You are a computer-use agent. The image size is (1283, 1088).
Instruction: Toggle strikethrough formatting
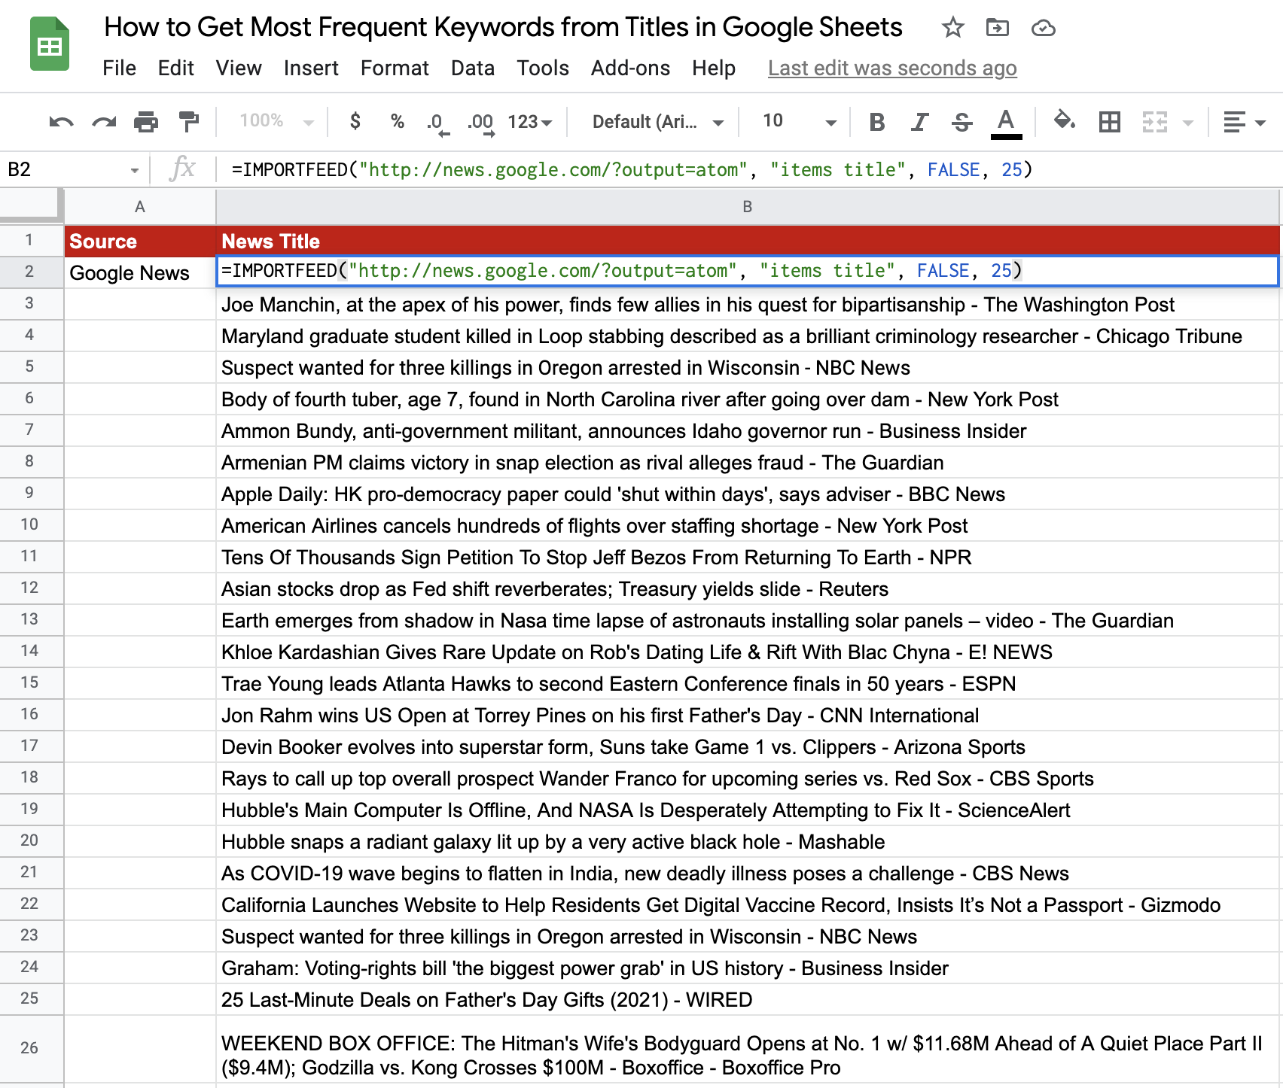coord(961,122)
